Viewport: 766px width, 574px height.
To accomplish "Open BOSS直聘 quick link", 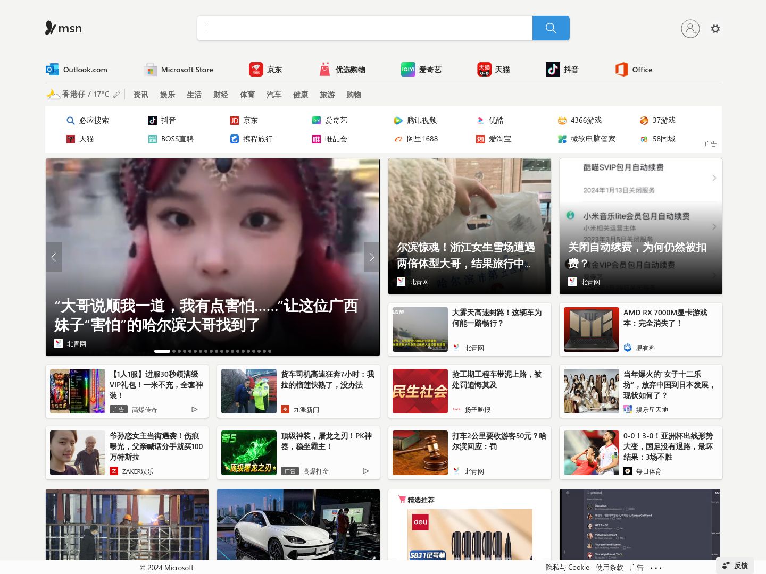I will tap(171, 139).
